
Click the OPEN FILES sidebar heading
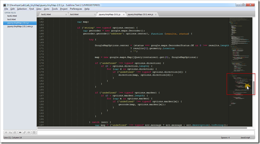(x=10, y=13)
